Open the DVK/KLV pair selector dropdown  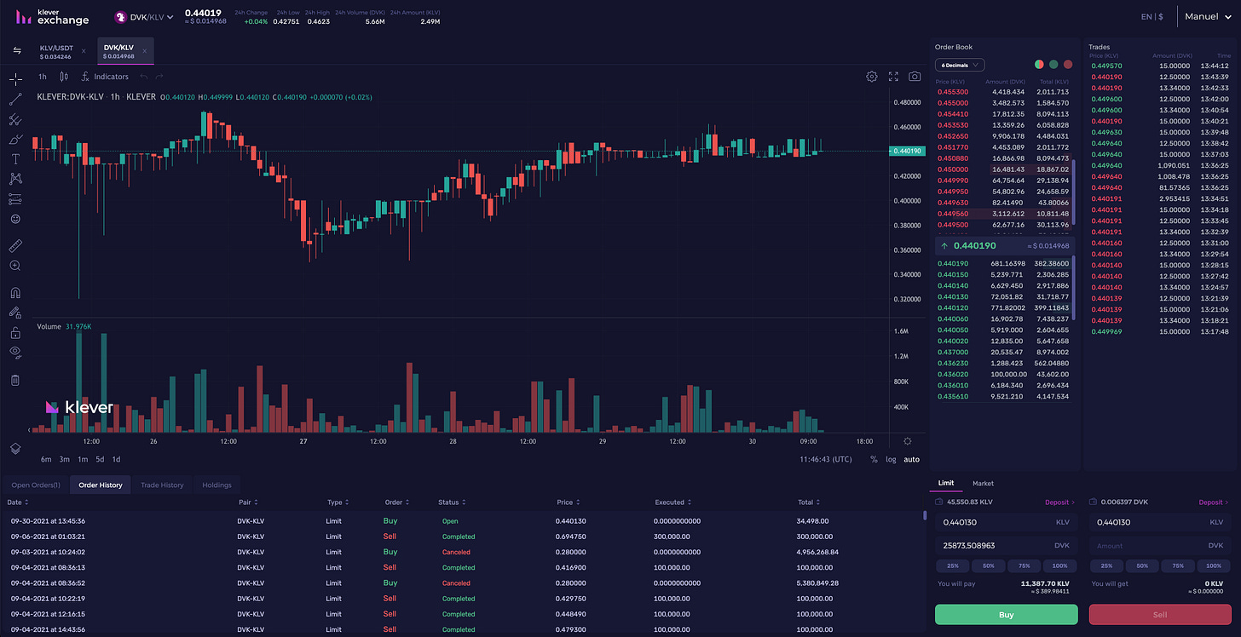145,16
